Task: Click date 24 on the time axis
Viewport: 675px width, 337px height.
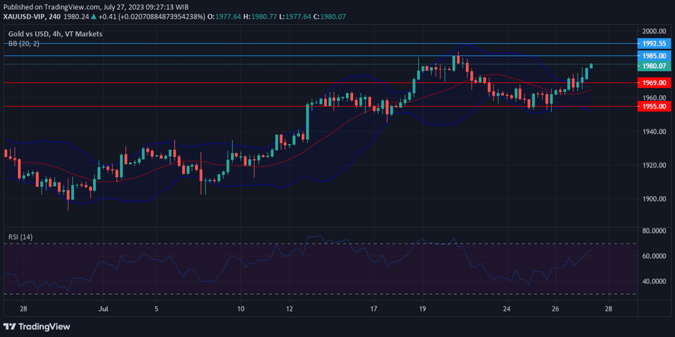Action: point(507,309)
